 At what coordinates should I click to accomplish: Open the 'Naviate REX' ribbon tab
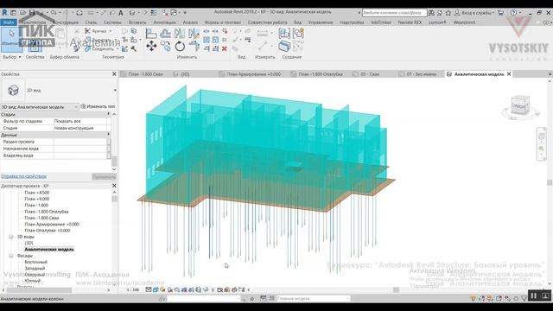(410, 22)
